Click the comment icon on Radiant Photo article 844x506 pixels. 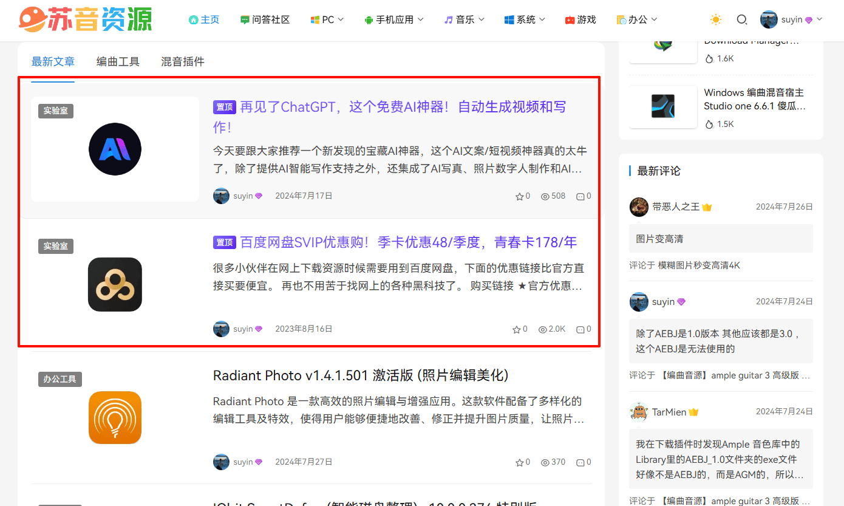tap(580, 462)
